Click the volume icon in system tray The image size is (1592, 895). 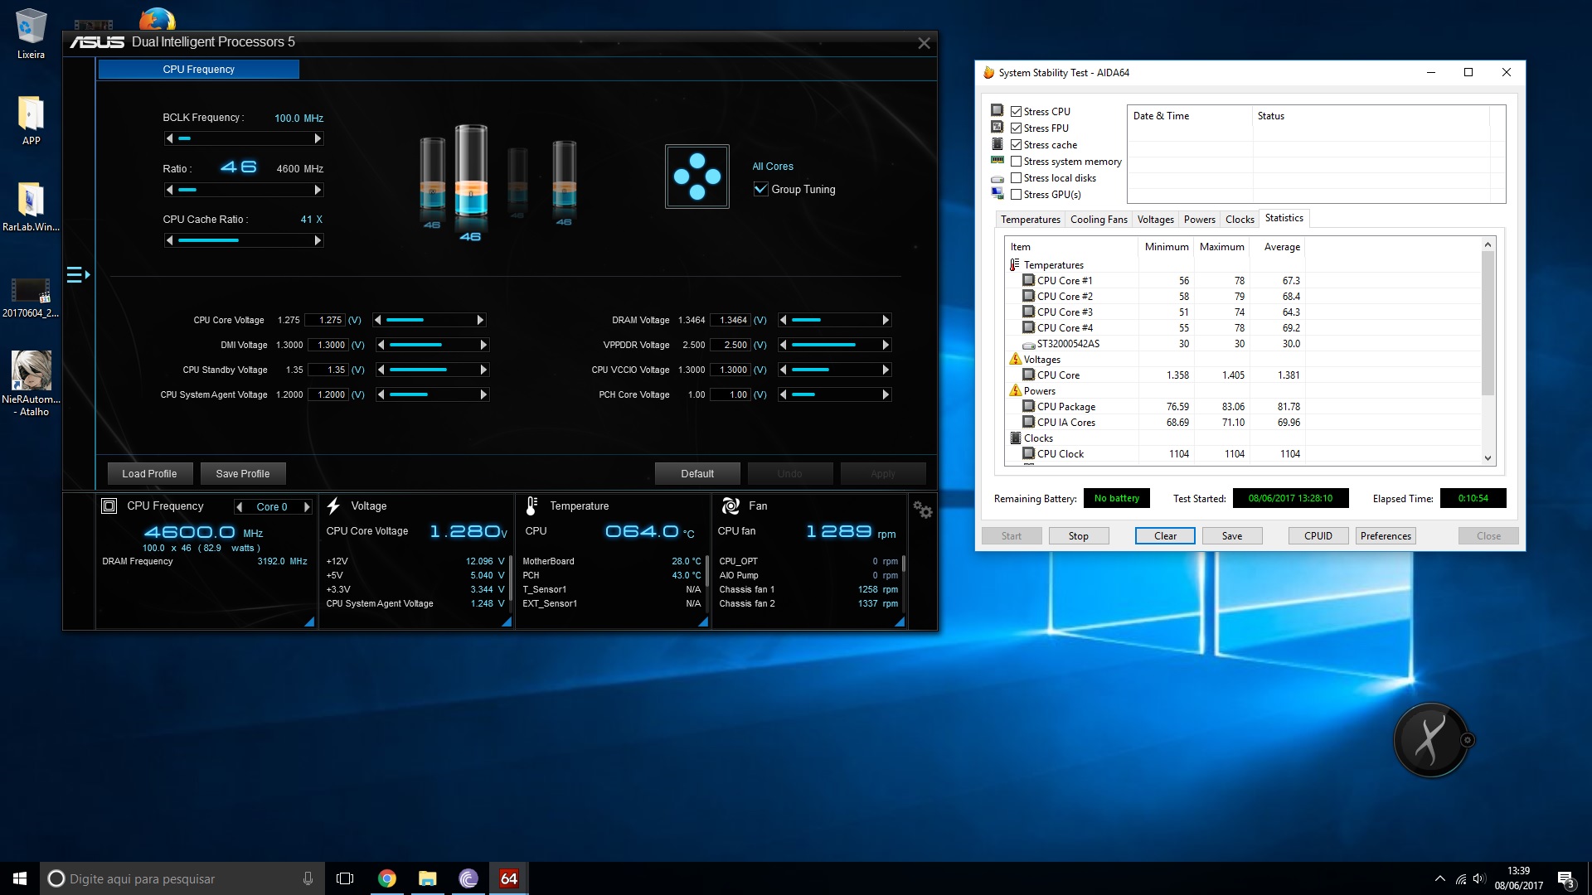click(x=1480, y=878)
